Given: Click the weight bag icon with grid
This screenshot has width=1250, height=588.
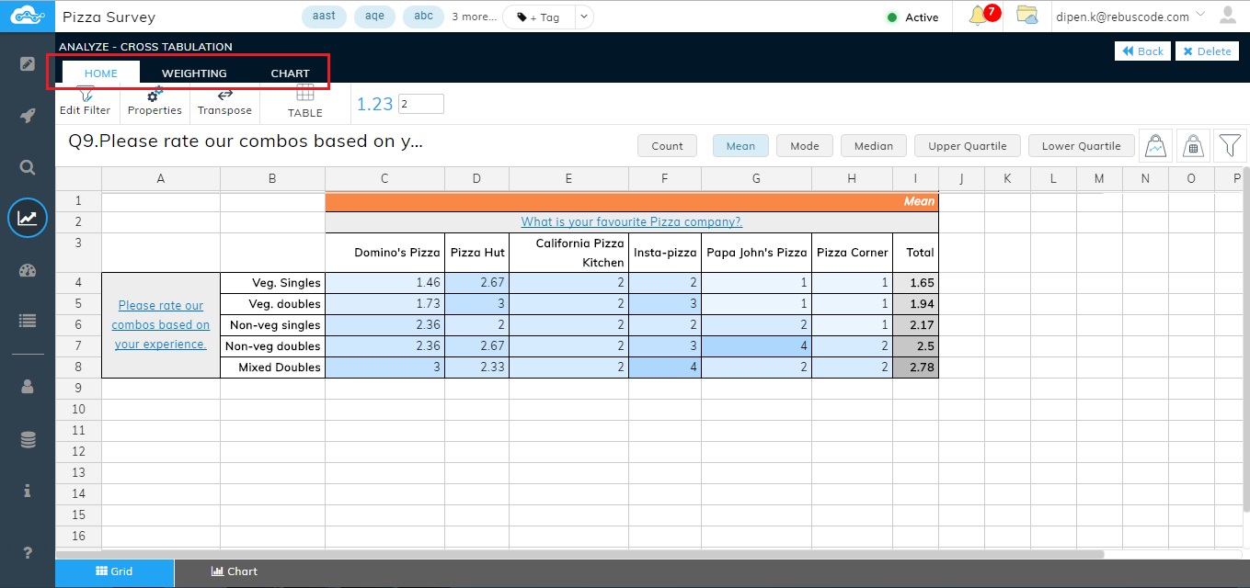Looking at the screenshot, I should (1193, 145).
